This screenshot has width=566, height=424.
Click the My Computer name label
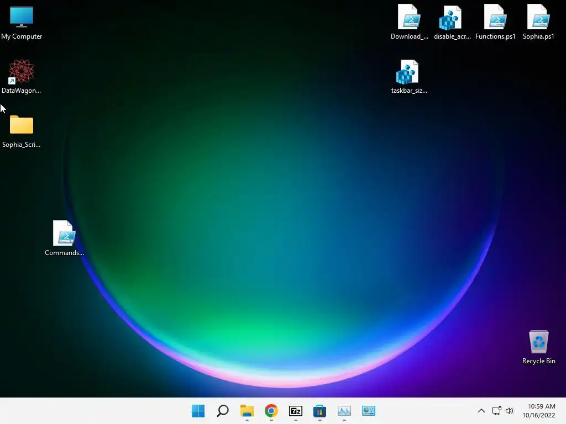[x=22, y=36]
